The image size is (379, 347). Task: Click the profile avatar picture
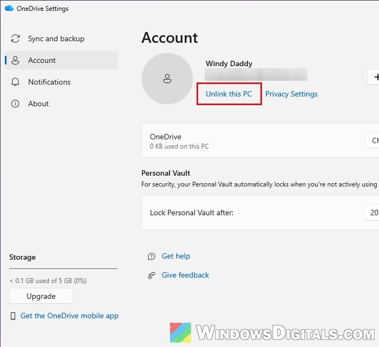167,79
